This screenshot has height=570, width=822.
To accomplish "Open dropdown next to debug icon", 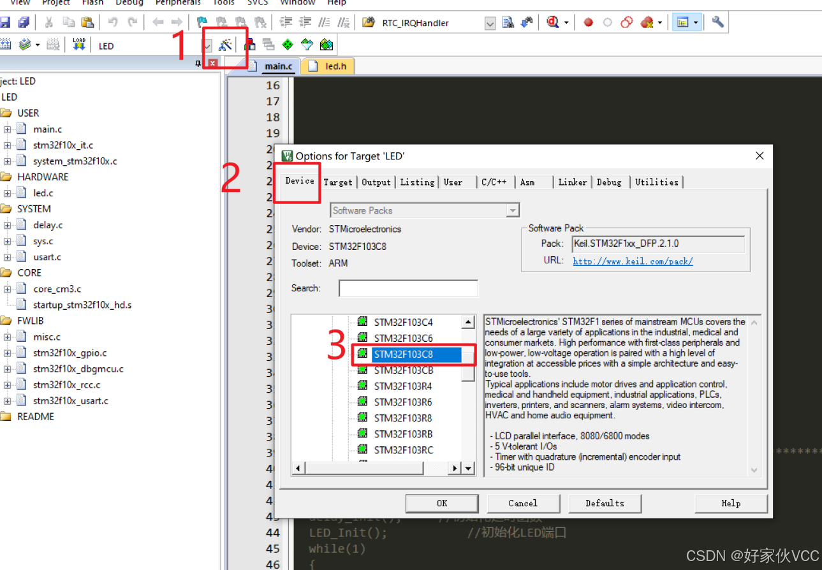I will pos(566,22).
